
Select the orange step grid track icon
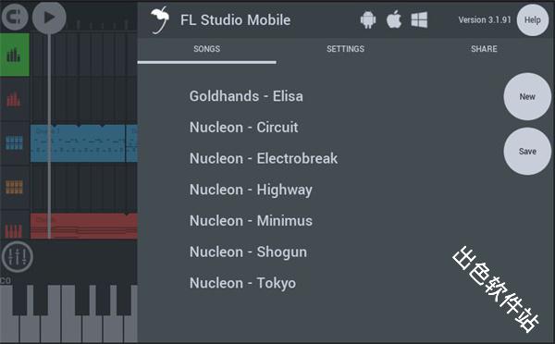(14, 187)
